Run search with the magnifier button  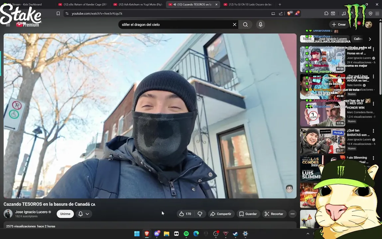coord(245,25)
